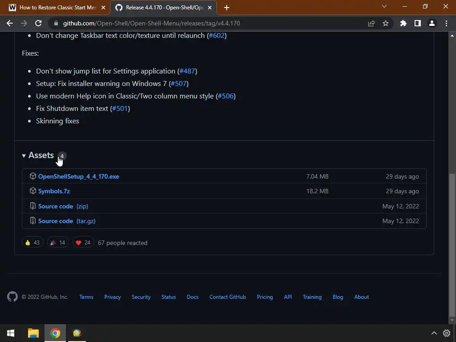456x342 pixels.
Task: Click the forward navigation arrow
Action: (24, 23)
